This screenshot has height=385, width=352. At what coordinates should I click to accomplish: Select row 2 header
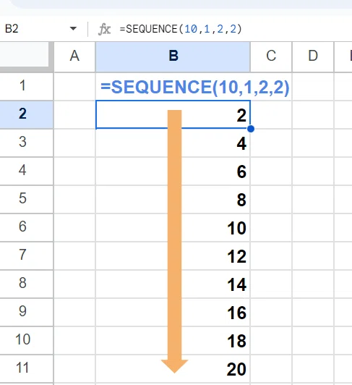tap(27, 114)
